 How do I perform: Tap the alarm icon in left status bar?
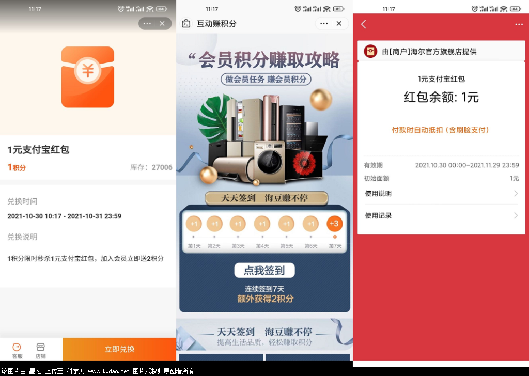(121, 9)
